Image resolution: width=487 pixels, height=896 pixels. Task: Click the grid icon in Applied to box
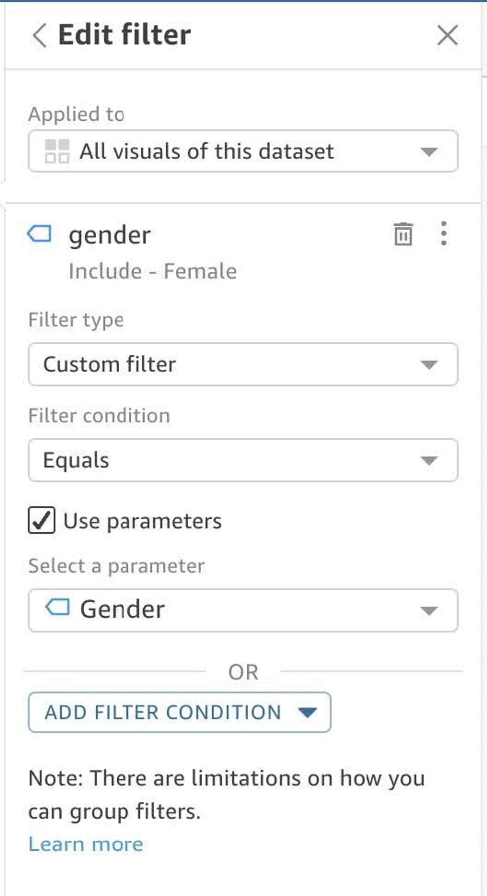pyautogui.click(x=57, y=151)
